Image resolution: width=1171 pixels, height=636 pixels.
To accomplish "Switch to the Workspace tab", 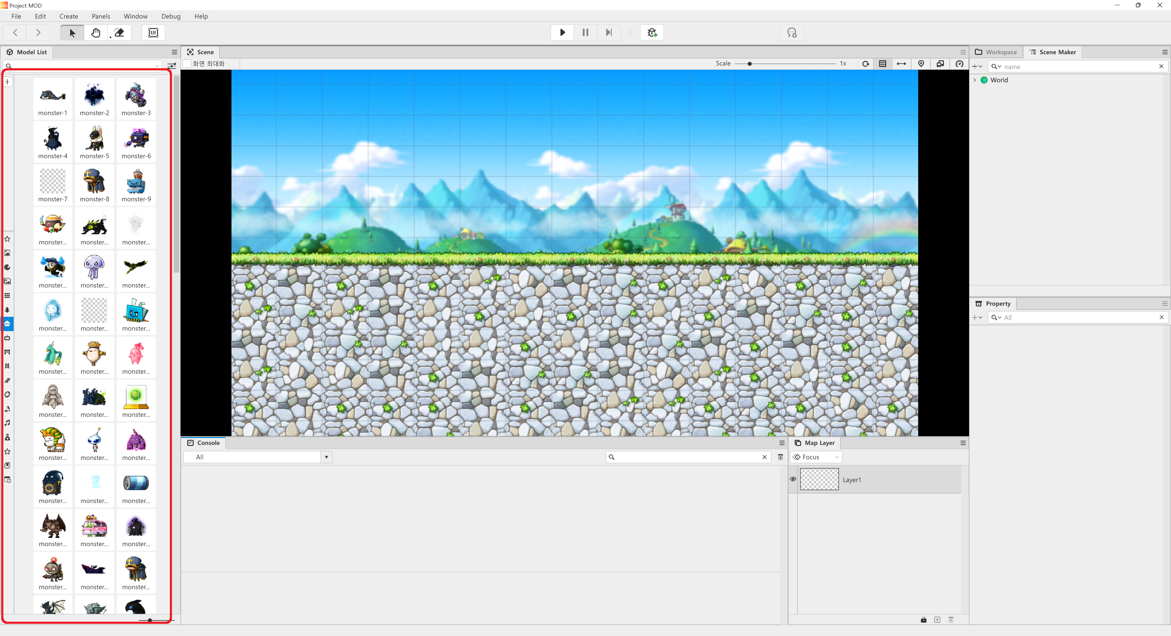I will click(x=996, y=52).
